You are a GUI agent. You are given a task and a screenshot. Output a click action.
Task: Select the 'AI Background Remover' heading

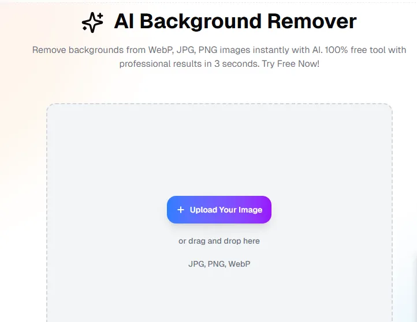pyautogui.click(x=235, y=21)
